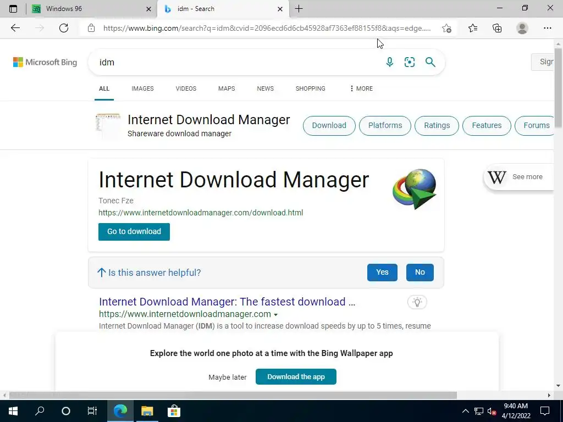This screenshot has height=422, width=563.
Task: Select the ALL results tab
Action: [x=104, y=88]
